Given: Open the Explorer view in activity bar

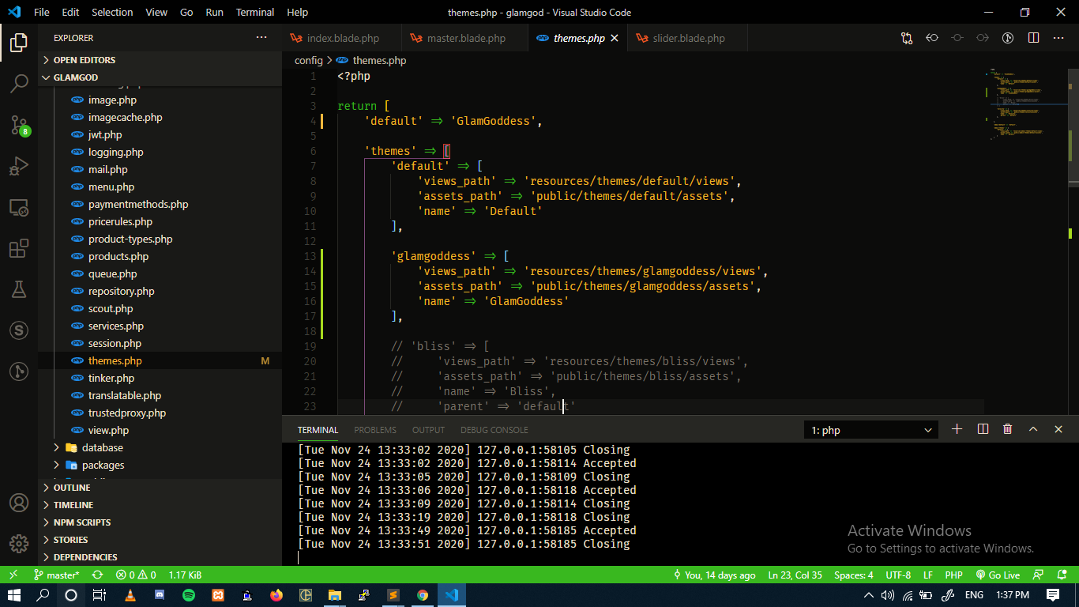Looking at the screenshot, I should [x=19, y=43].
